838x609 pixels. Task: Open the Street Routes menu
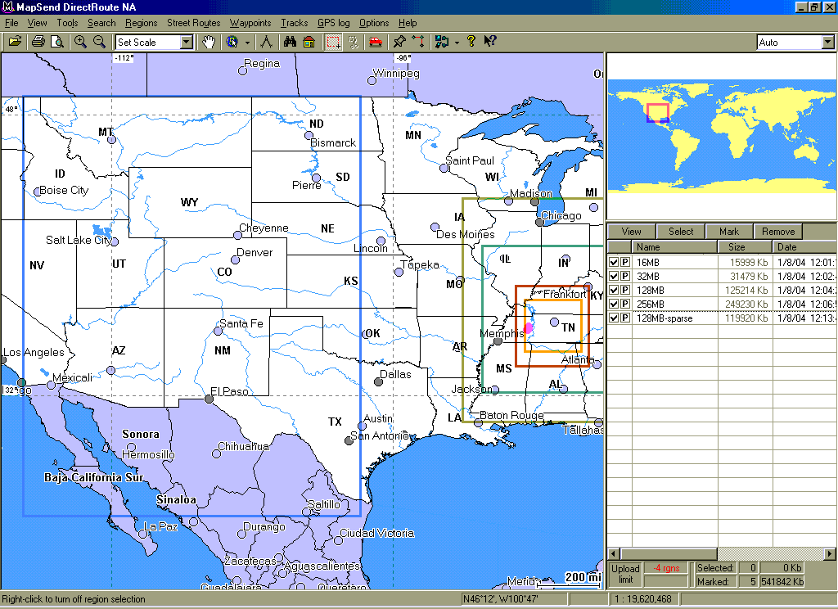[193, 23]
